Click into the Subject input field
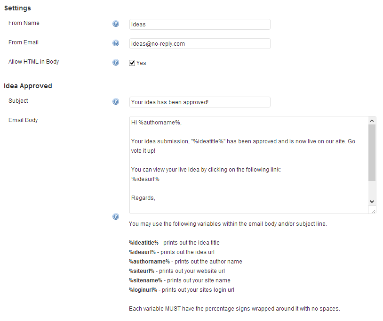Screen dimensions: 383x321 [200, 102]
